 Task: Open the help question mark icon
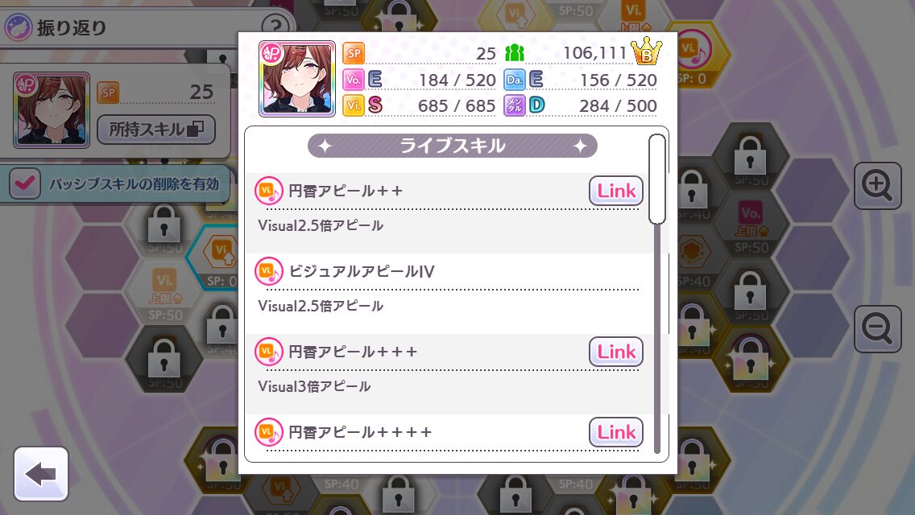(275, 26)
